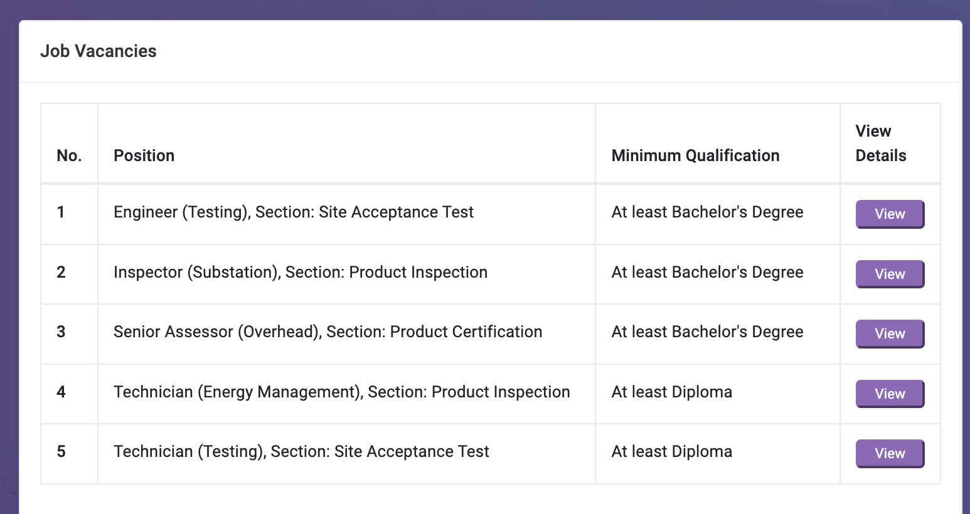
Task: Click the No. column header
Action: 69,155
